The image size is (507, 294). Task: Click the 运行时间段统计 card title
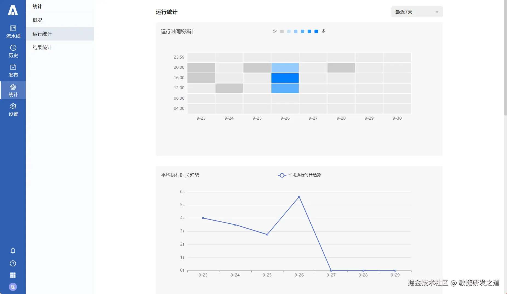click(177, 31)
